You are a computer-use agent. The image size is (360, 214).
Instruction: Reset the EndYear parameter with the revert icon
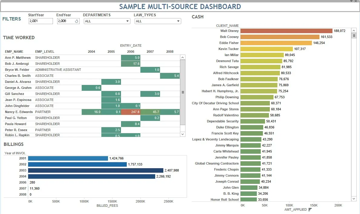coord(77,21)
